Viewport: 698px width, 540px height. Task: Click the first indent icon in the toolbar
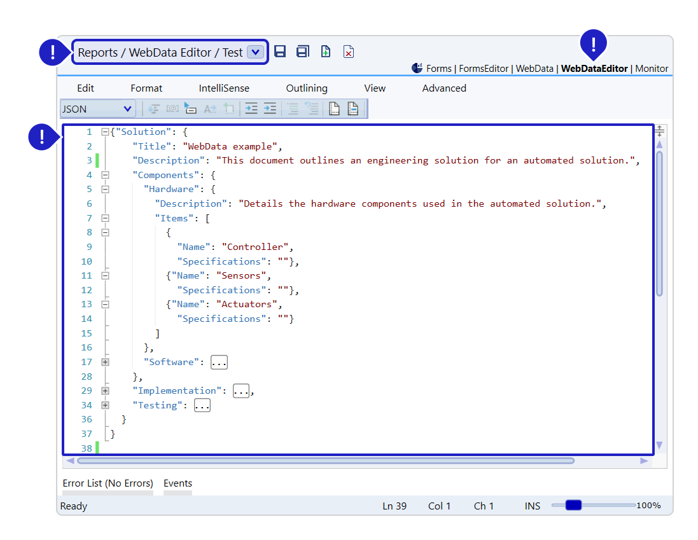click(x=251, y=109)
